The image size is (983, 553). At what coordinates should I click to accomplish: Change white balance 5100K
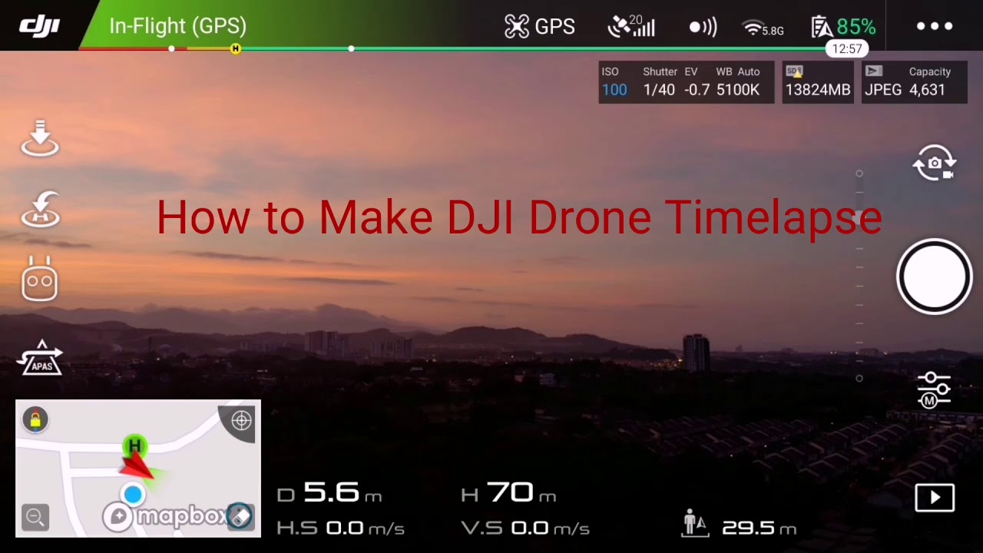click(x=738, y=81)
